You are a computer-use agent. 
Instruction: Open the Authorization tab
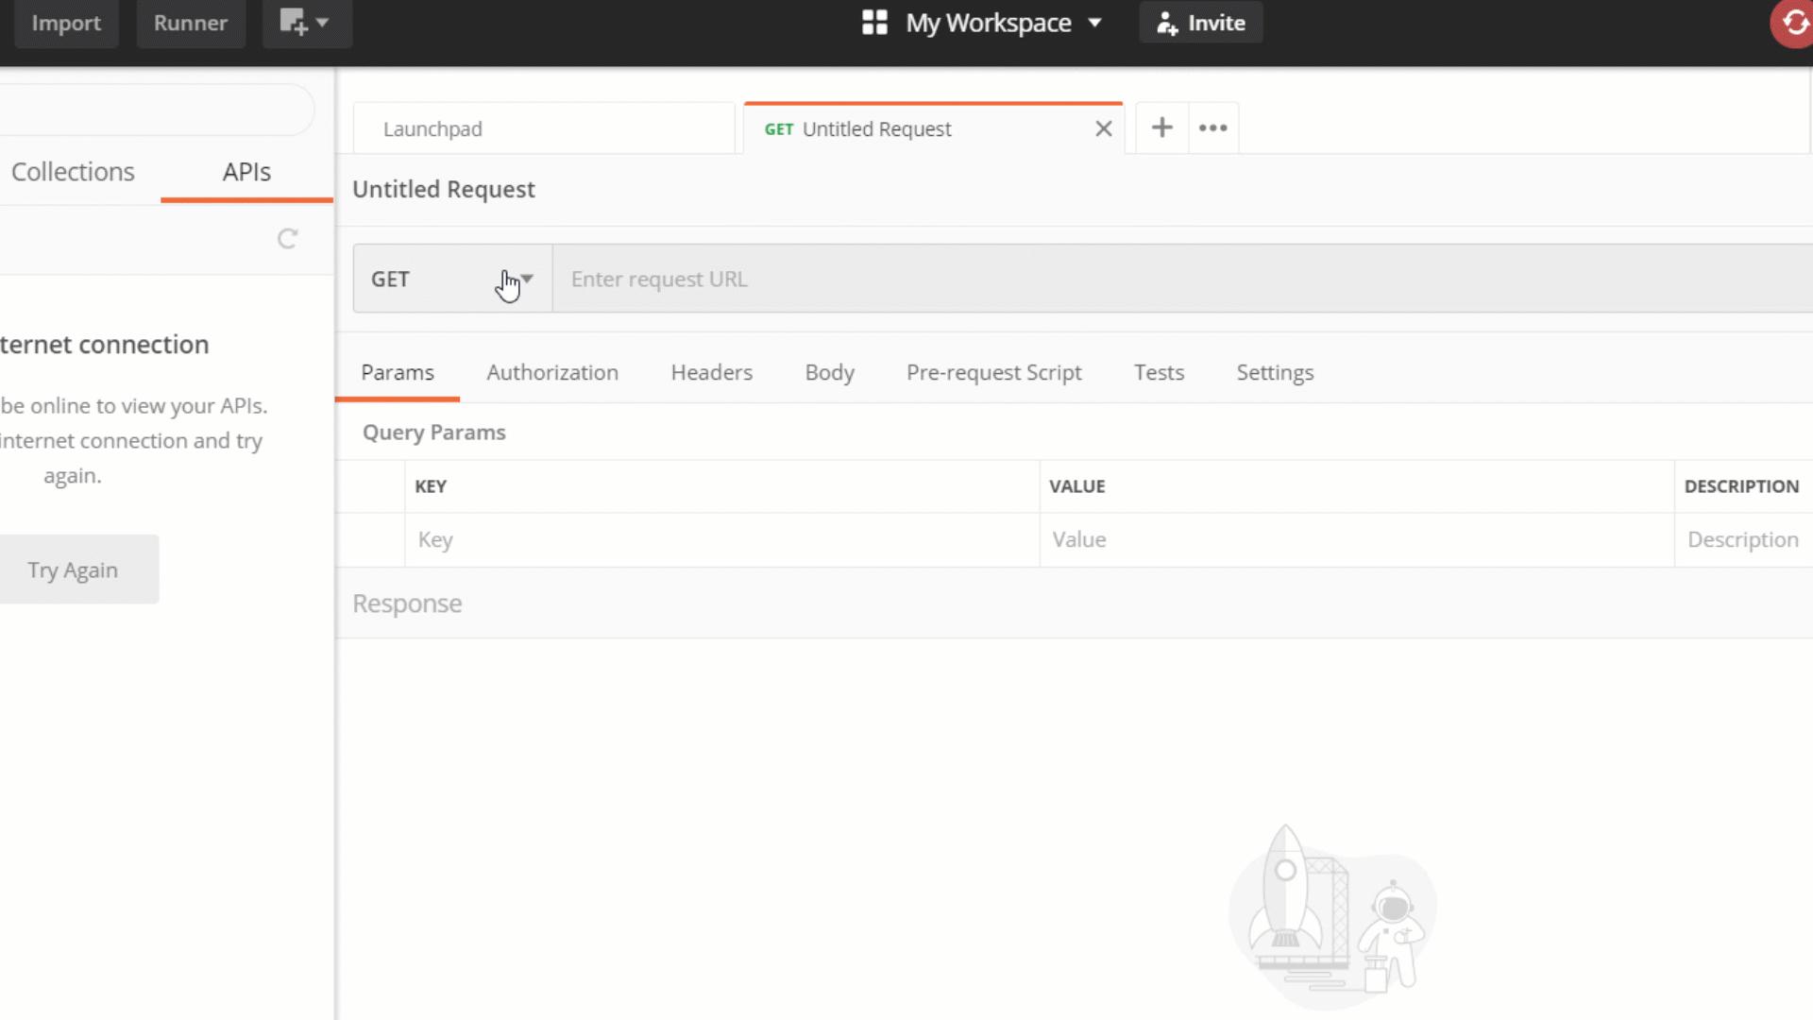click(x=552, y=372)
